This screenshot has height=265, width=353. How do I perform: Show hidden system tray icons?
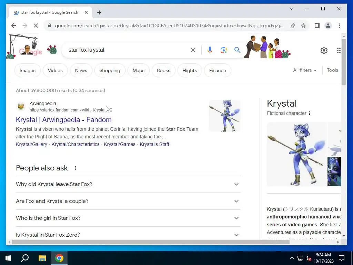coord(292,258)
